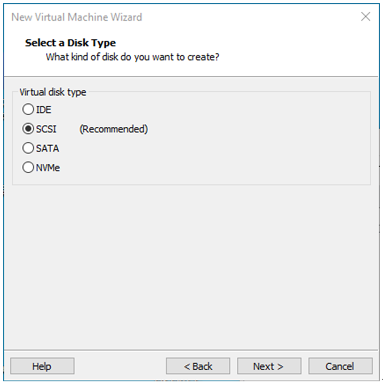Click the 'What kind of disk' question text
This screenshot has height=384, width=383.
pyautogui.click(x=132, y=57)
